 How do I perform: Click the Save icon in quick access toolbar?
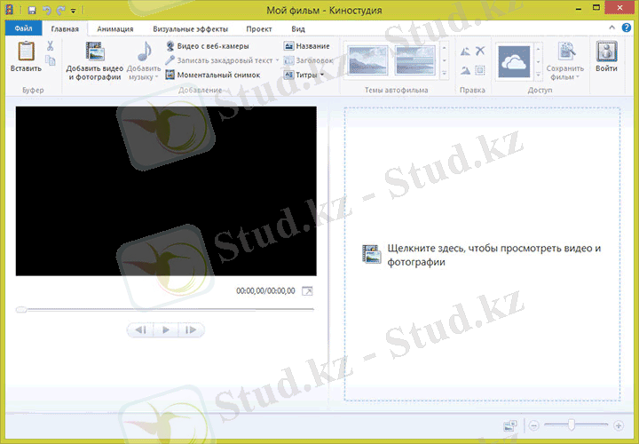[32, 10]
